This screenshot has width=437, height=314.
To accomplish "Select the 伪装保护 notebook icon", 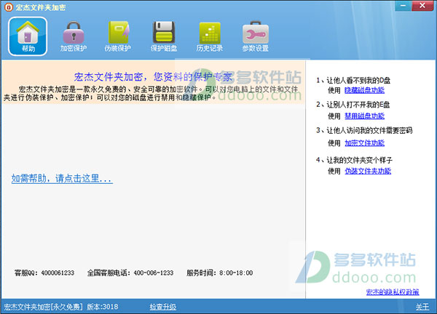I will [x=117, y=36].
